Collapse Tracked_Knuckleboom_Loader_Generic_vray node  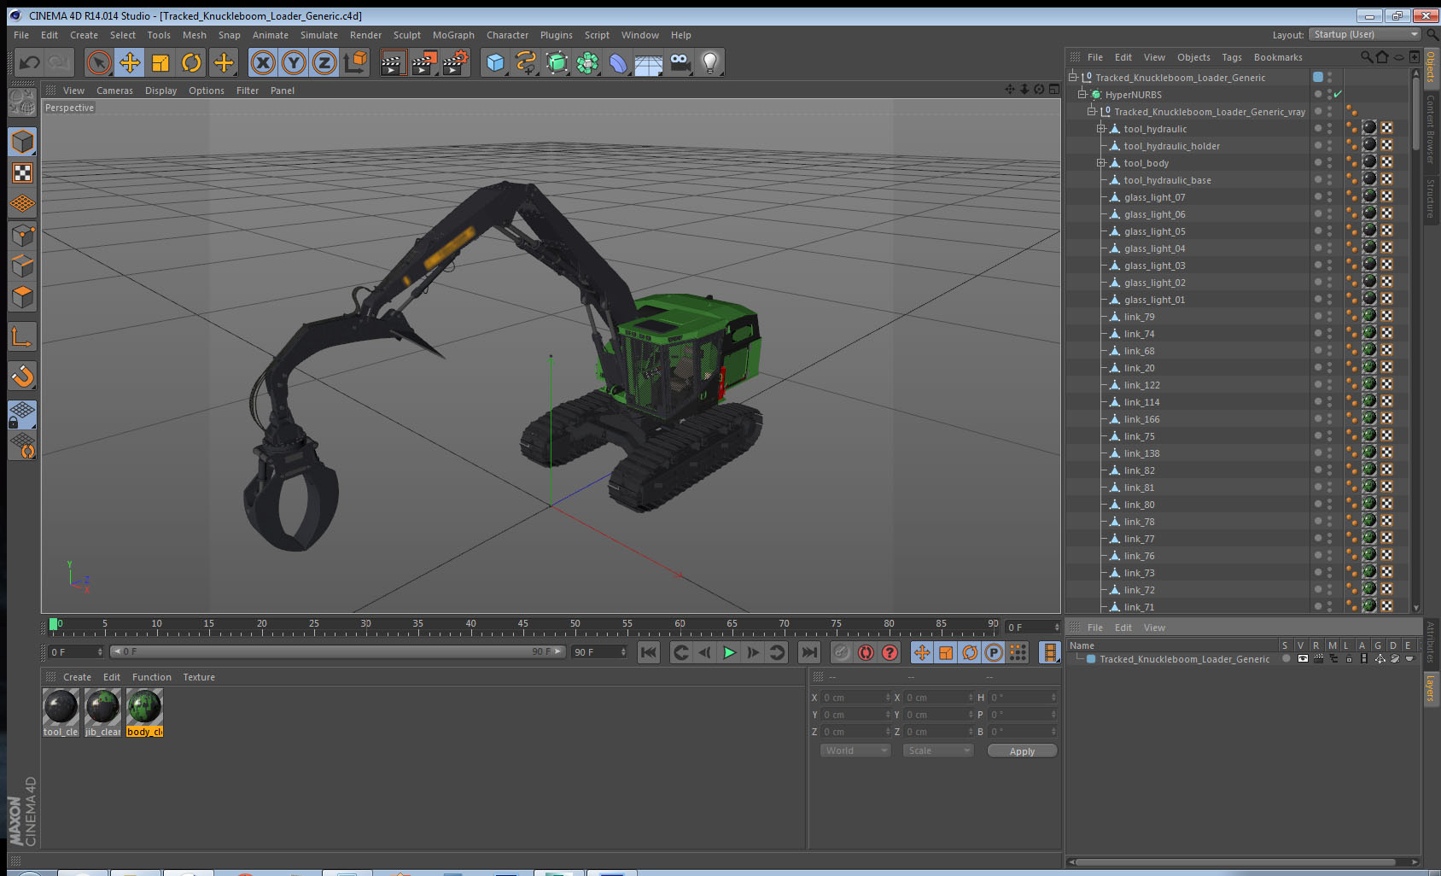click(1092, 112)
